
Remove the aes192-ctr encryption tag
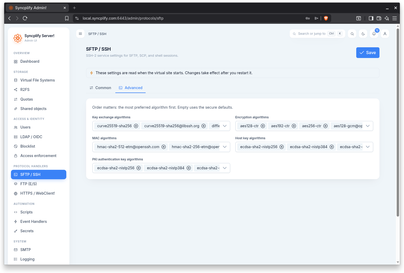294,126
